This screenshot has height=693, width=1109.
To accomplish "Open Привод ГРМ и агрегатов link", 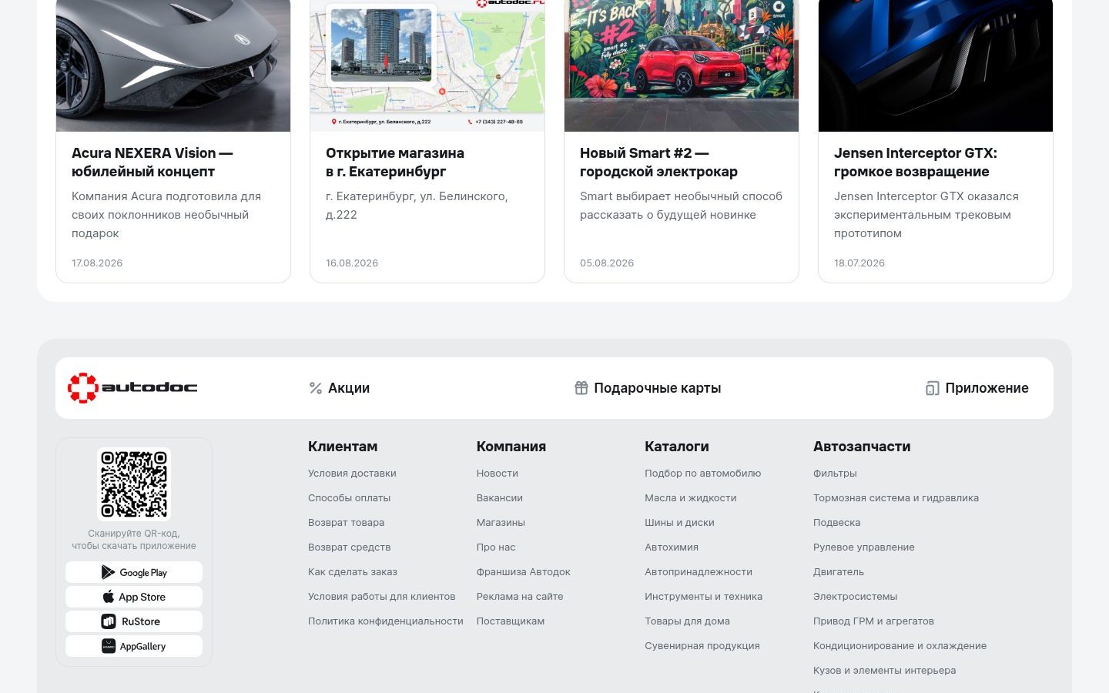I will click(873, 621).
